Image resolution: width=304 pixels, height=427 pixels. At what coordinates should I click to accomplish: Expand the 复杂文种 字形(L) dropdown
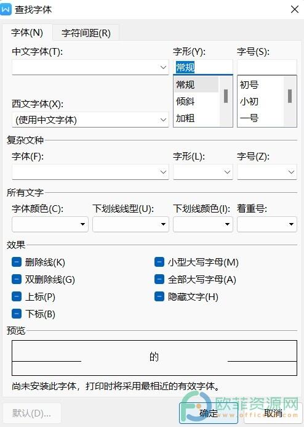(x=203, y=172)
